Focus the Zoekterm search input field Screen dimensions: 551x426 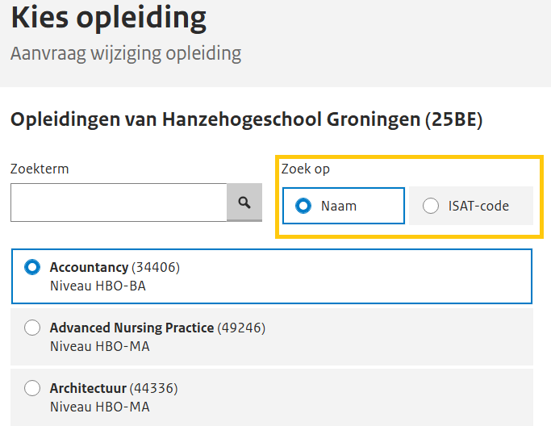(x=119, y=203)
